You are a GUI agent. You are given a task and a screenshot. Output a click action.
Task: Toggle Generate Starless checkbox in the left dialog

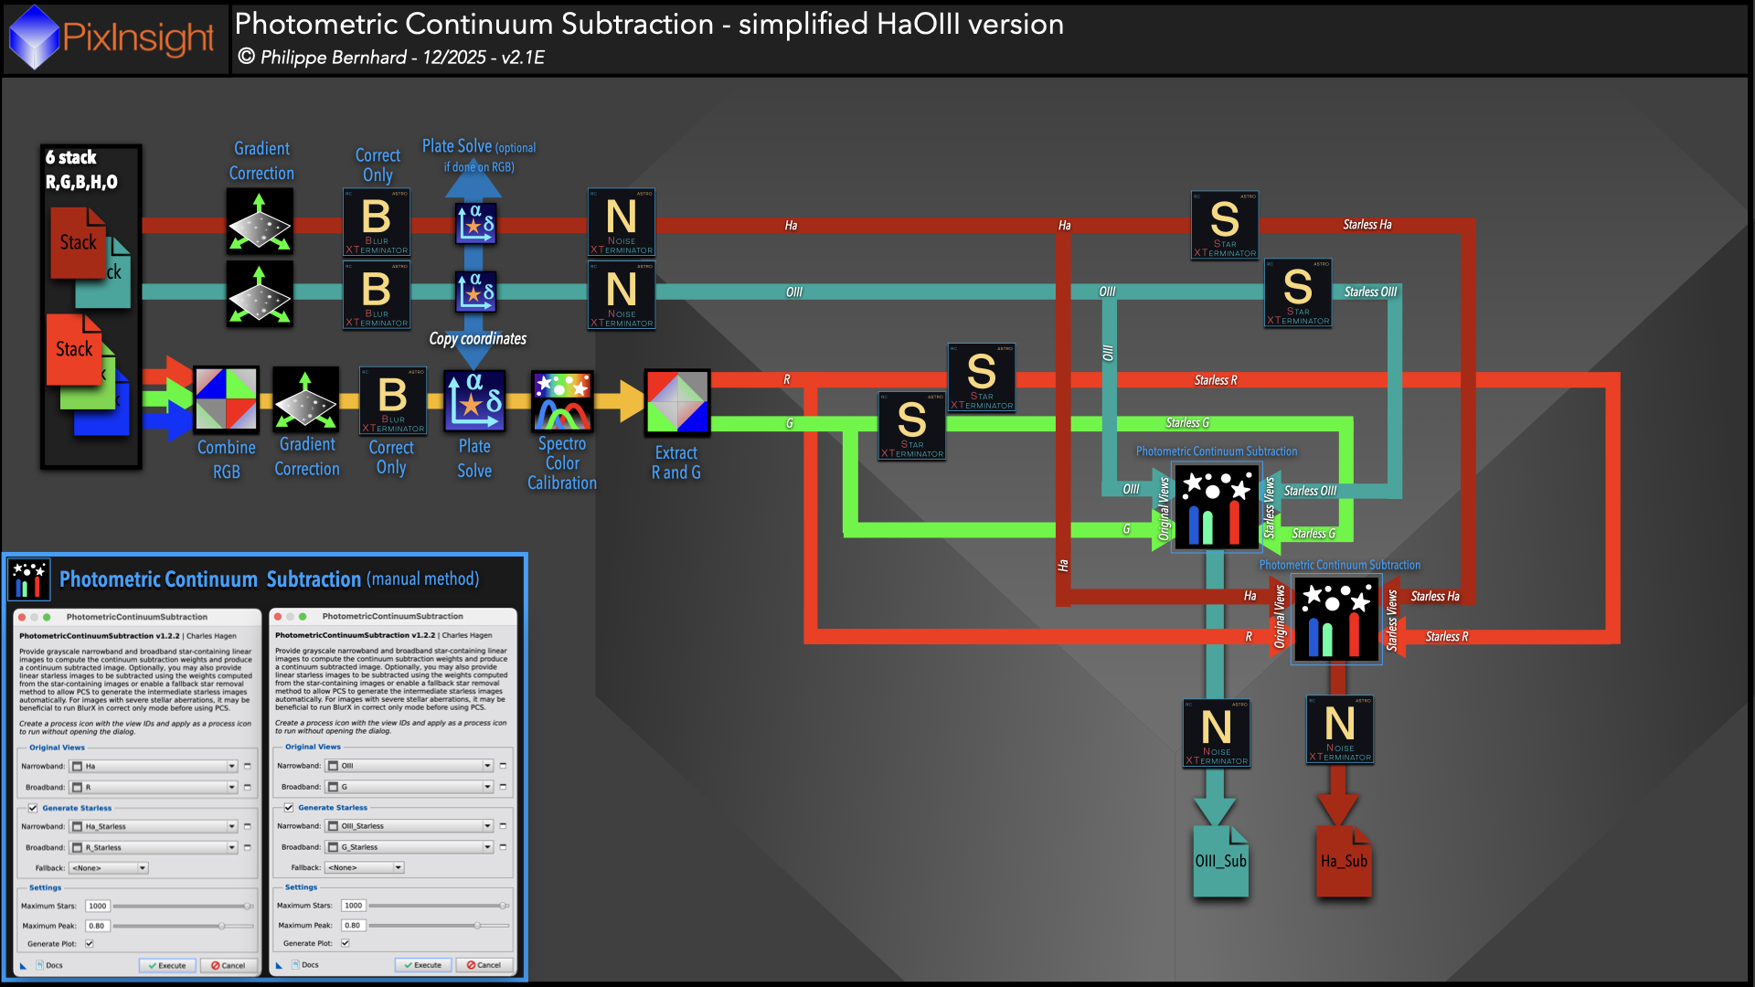[33, 808]
